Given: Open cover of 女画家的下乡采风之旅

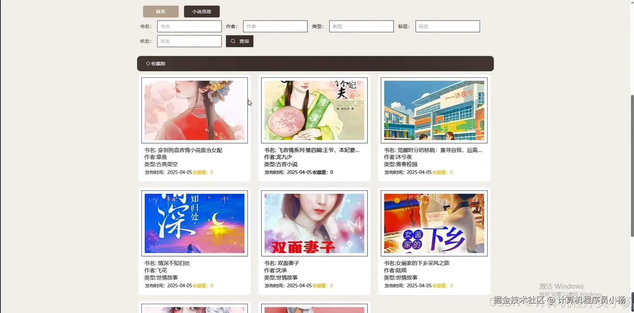Looking at the screenshot, I should coord(434,223).
